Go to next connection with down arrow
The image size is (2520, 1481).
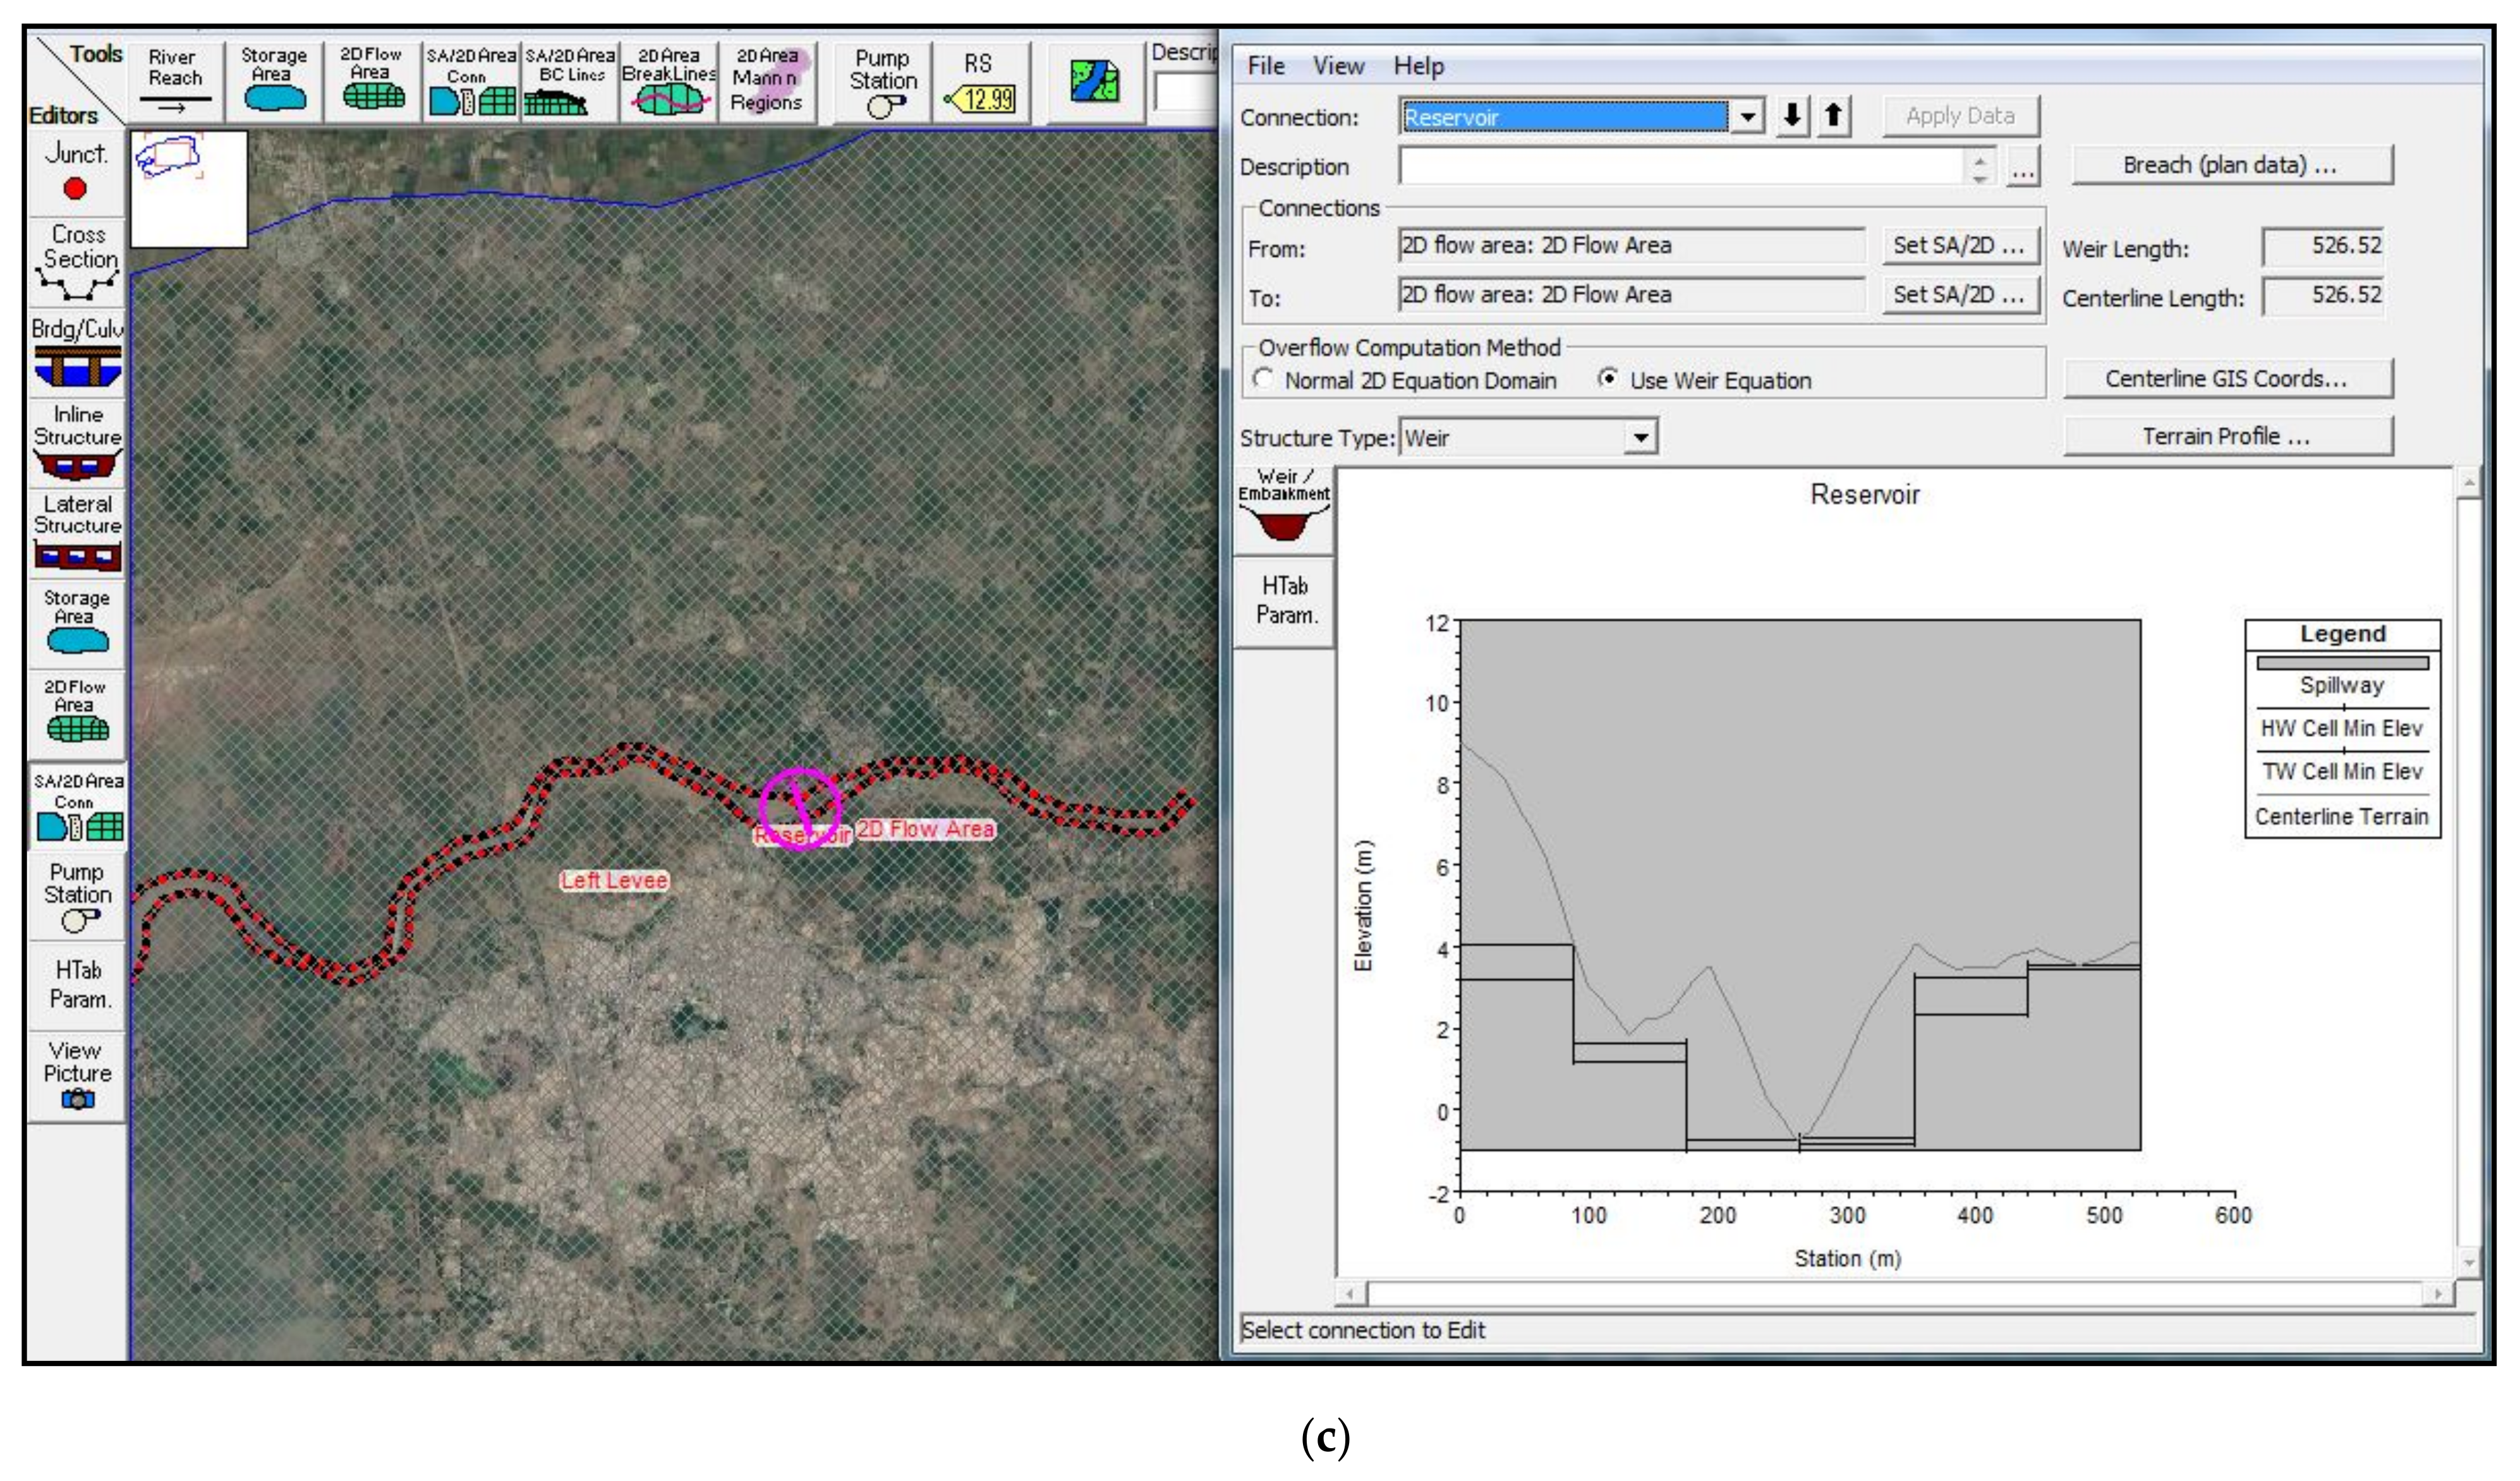click(1793, 116)
